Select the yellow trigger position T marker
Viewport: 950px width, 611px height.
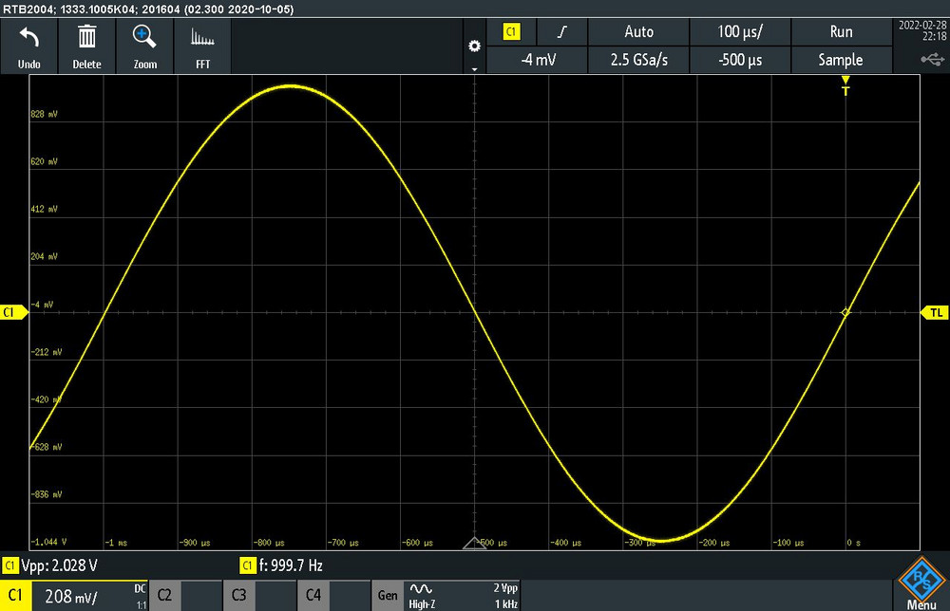click(x=845, y=86)
